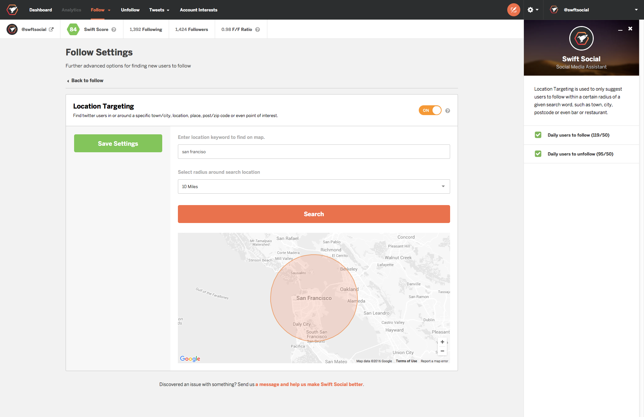Uncheck Daily users to unfollow checkbox
644x417 pixels.
coord(538,154)
